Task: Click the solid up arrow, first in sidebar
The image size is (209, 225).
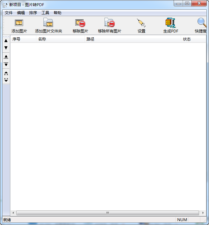Action: click(x=6, y=41)
